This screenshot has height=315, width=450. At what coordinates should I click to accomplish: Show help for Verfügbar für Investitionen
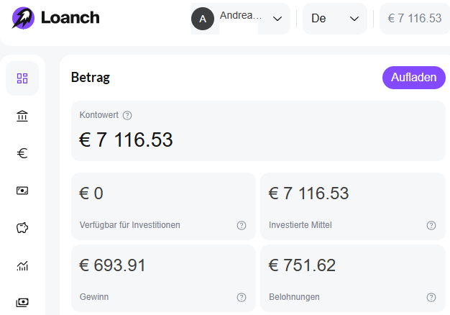[242, 225]
